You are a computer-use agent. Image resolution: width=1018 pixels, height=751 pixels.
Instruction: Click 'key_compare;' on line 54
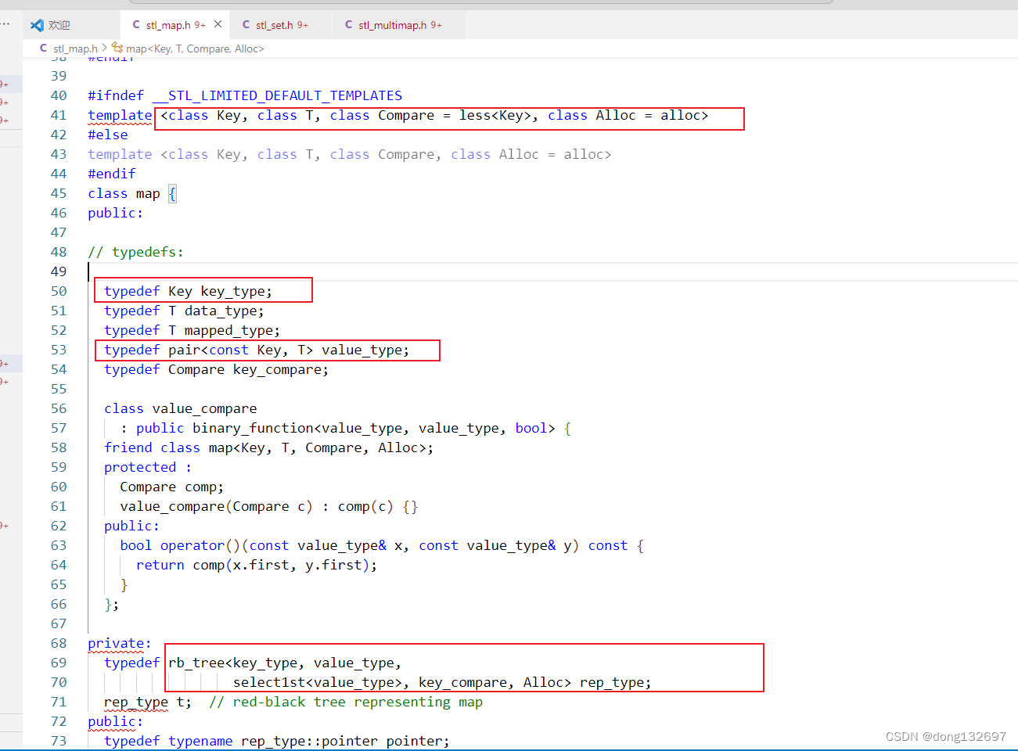coord(281,369)
